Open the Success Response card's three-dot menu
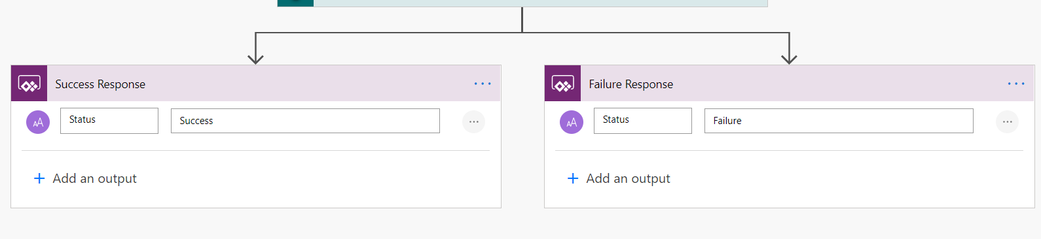1041x239 pixels. 483,84
